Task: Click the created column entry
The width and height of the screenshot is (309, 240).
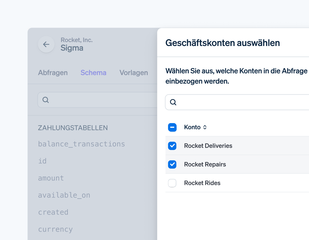Action: tap(53, 212)
